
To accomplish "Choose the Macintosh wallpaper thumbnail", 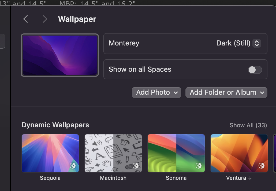I will click(x=113, y=153).
